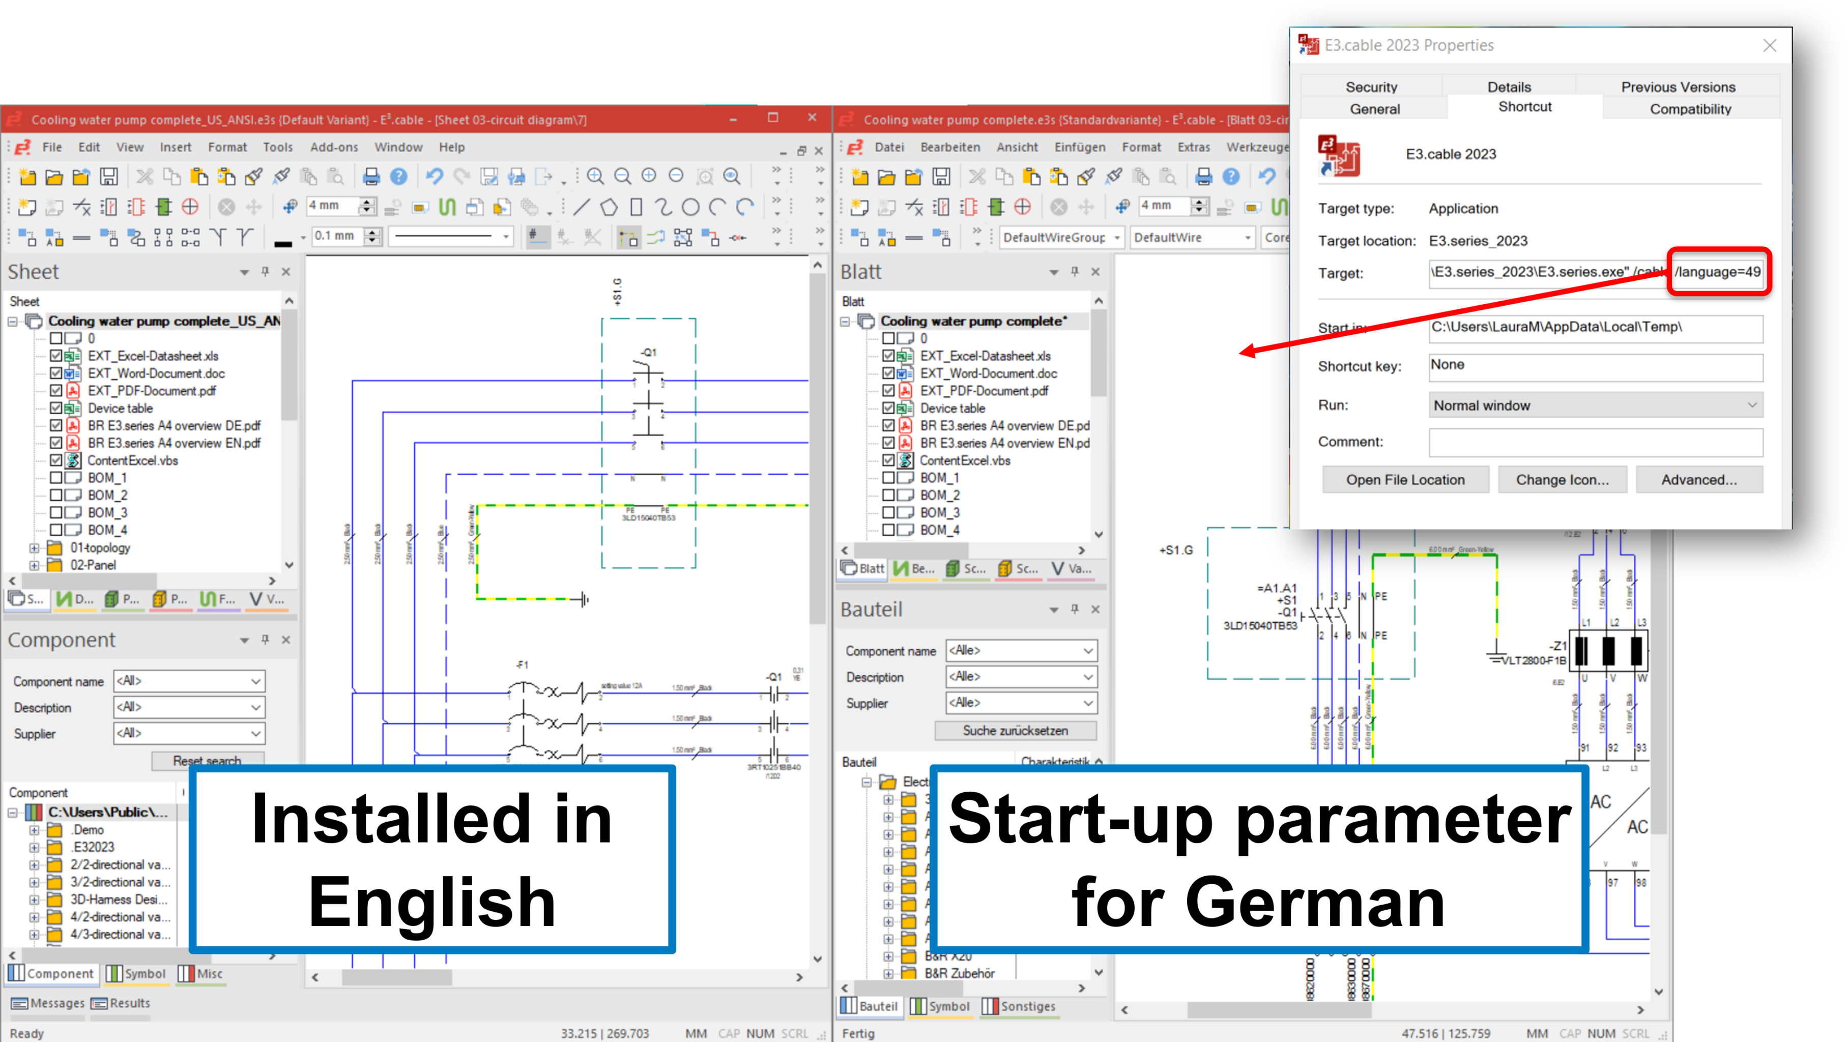Click Results icon at English window bottom
This screenshot has height=1042, width=1847.
[x=99, y=1003]
